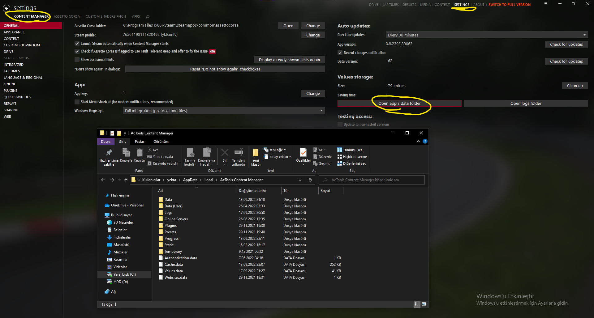This screenshot has height=318, width=594.
Task: Click Clean up values storage button
Action: pos(575,86)
